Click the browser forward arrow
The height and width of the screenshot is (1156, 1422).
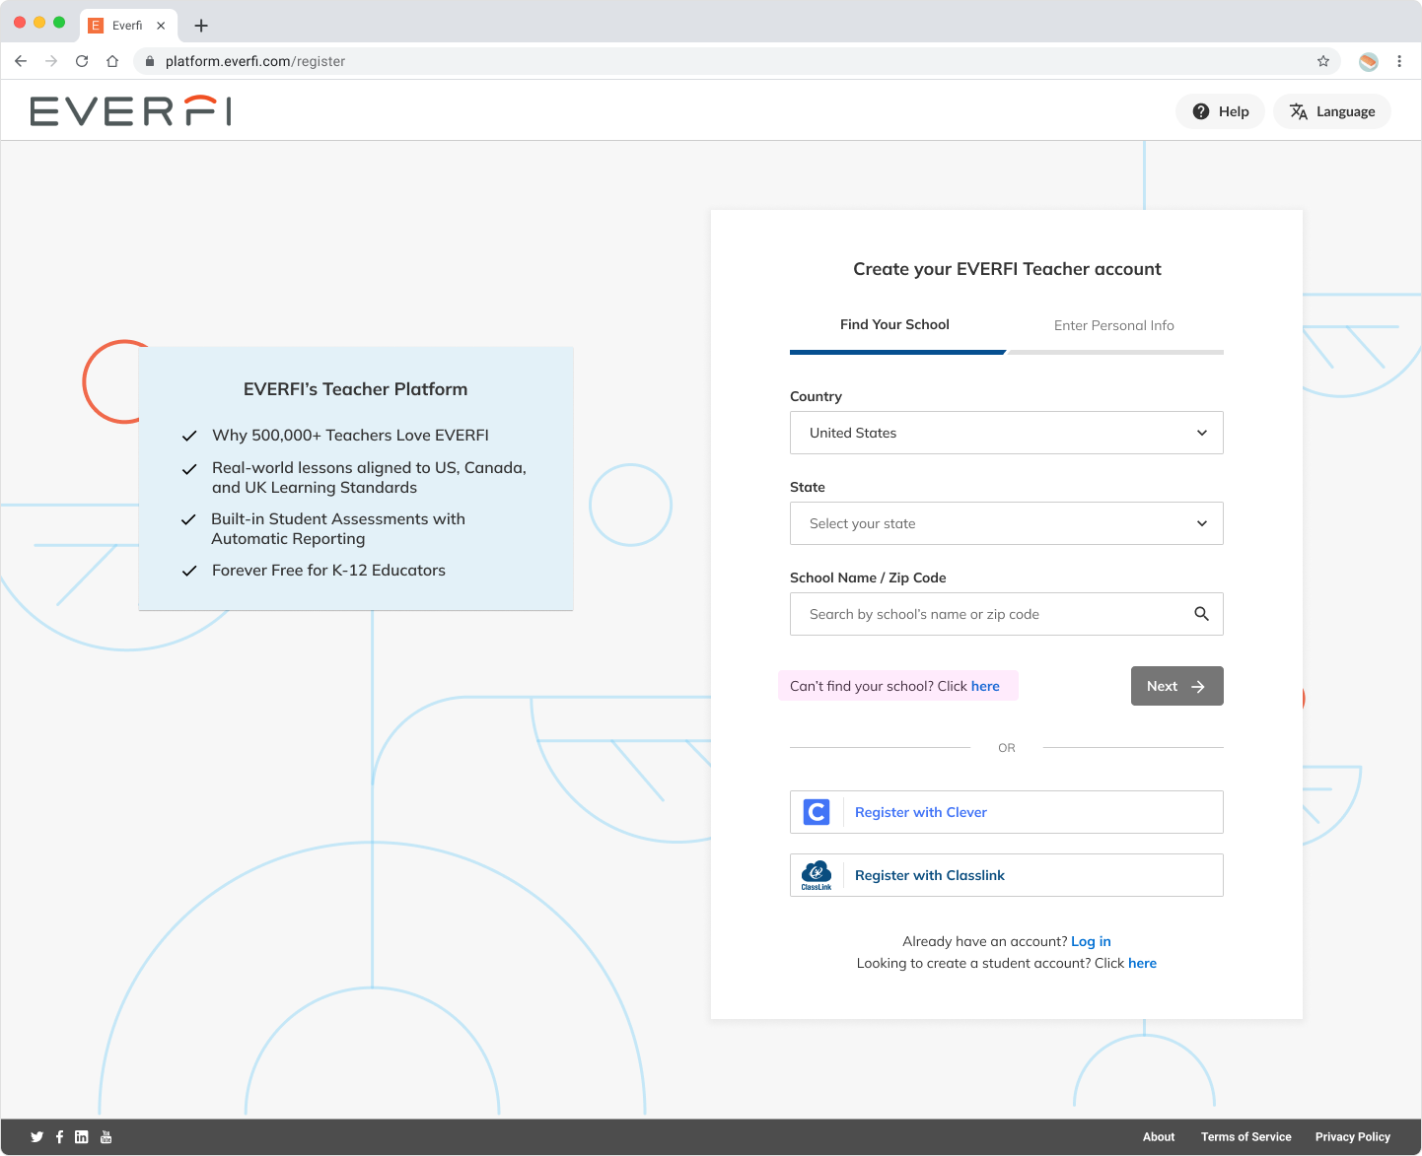pyautogui.click(x=51, y=61)
